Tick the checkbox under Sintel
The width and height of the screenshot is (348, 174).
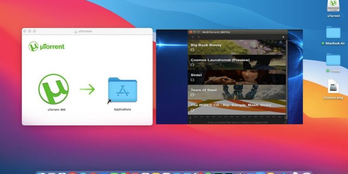point(192,80)
